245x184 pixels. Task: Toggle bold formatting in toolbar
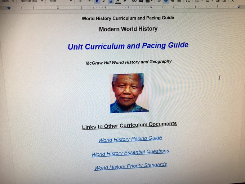pyautogui.click(x=97, y=1)
